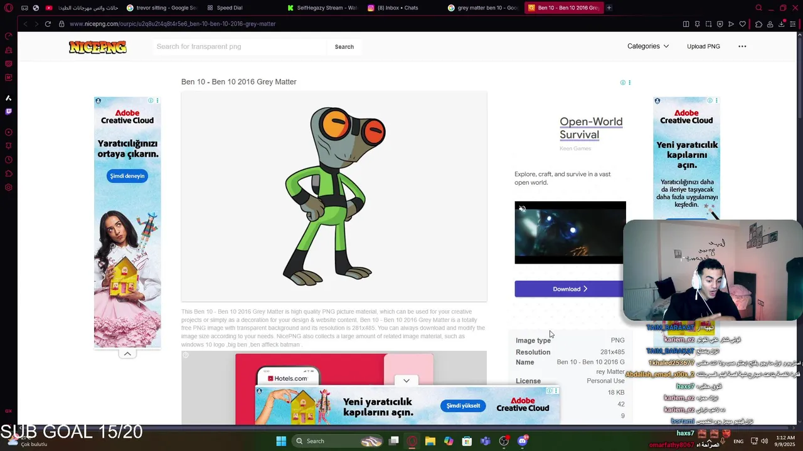Switch to the trevor sitting Google Search tab
The height and width of the screenshot is (451, 803).
(162, 8)
